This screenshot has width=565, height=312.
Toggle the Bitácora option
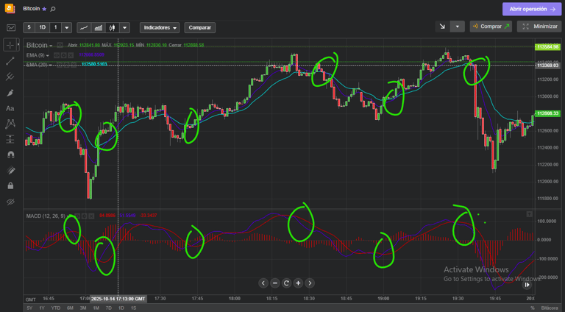pyautogui.click(x=549, y=308)
